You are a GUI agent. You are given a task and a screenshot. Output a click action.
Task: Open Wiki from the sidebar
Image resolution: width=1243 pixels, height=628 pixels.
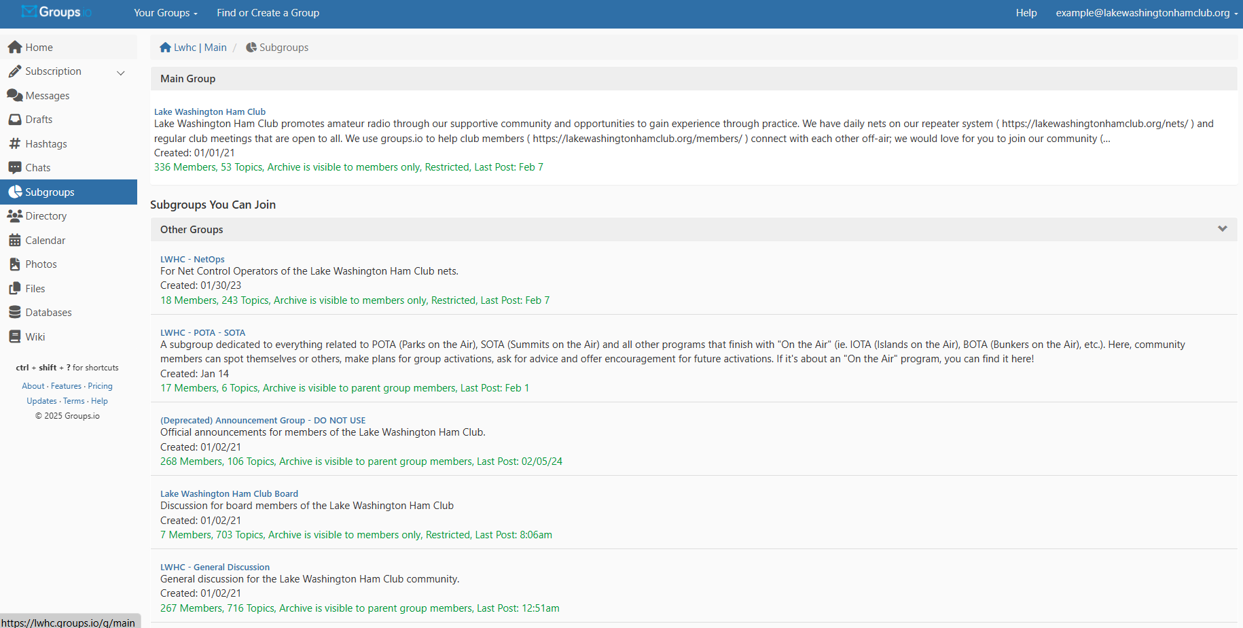(69, 337)
